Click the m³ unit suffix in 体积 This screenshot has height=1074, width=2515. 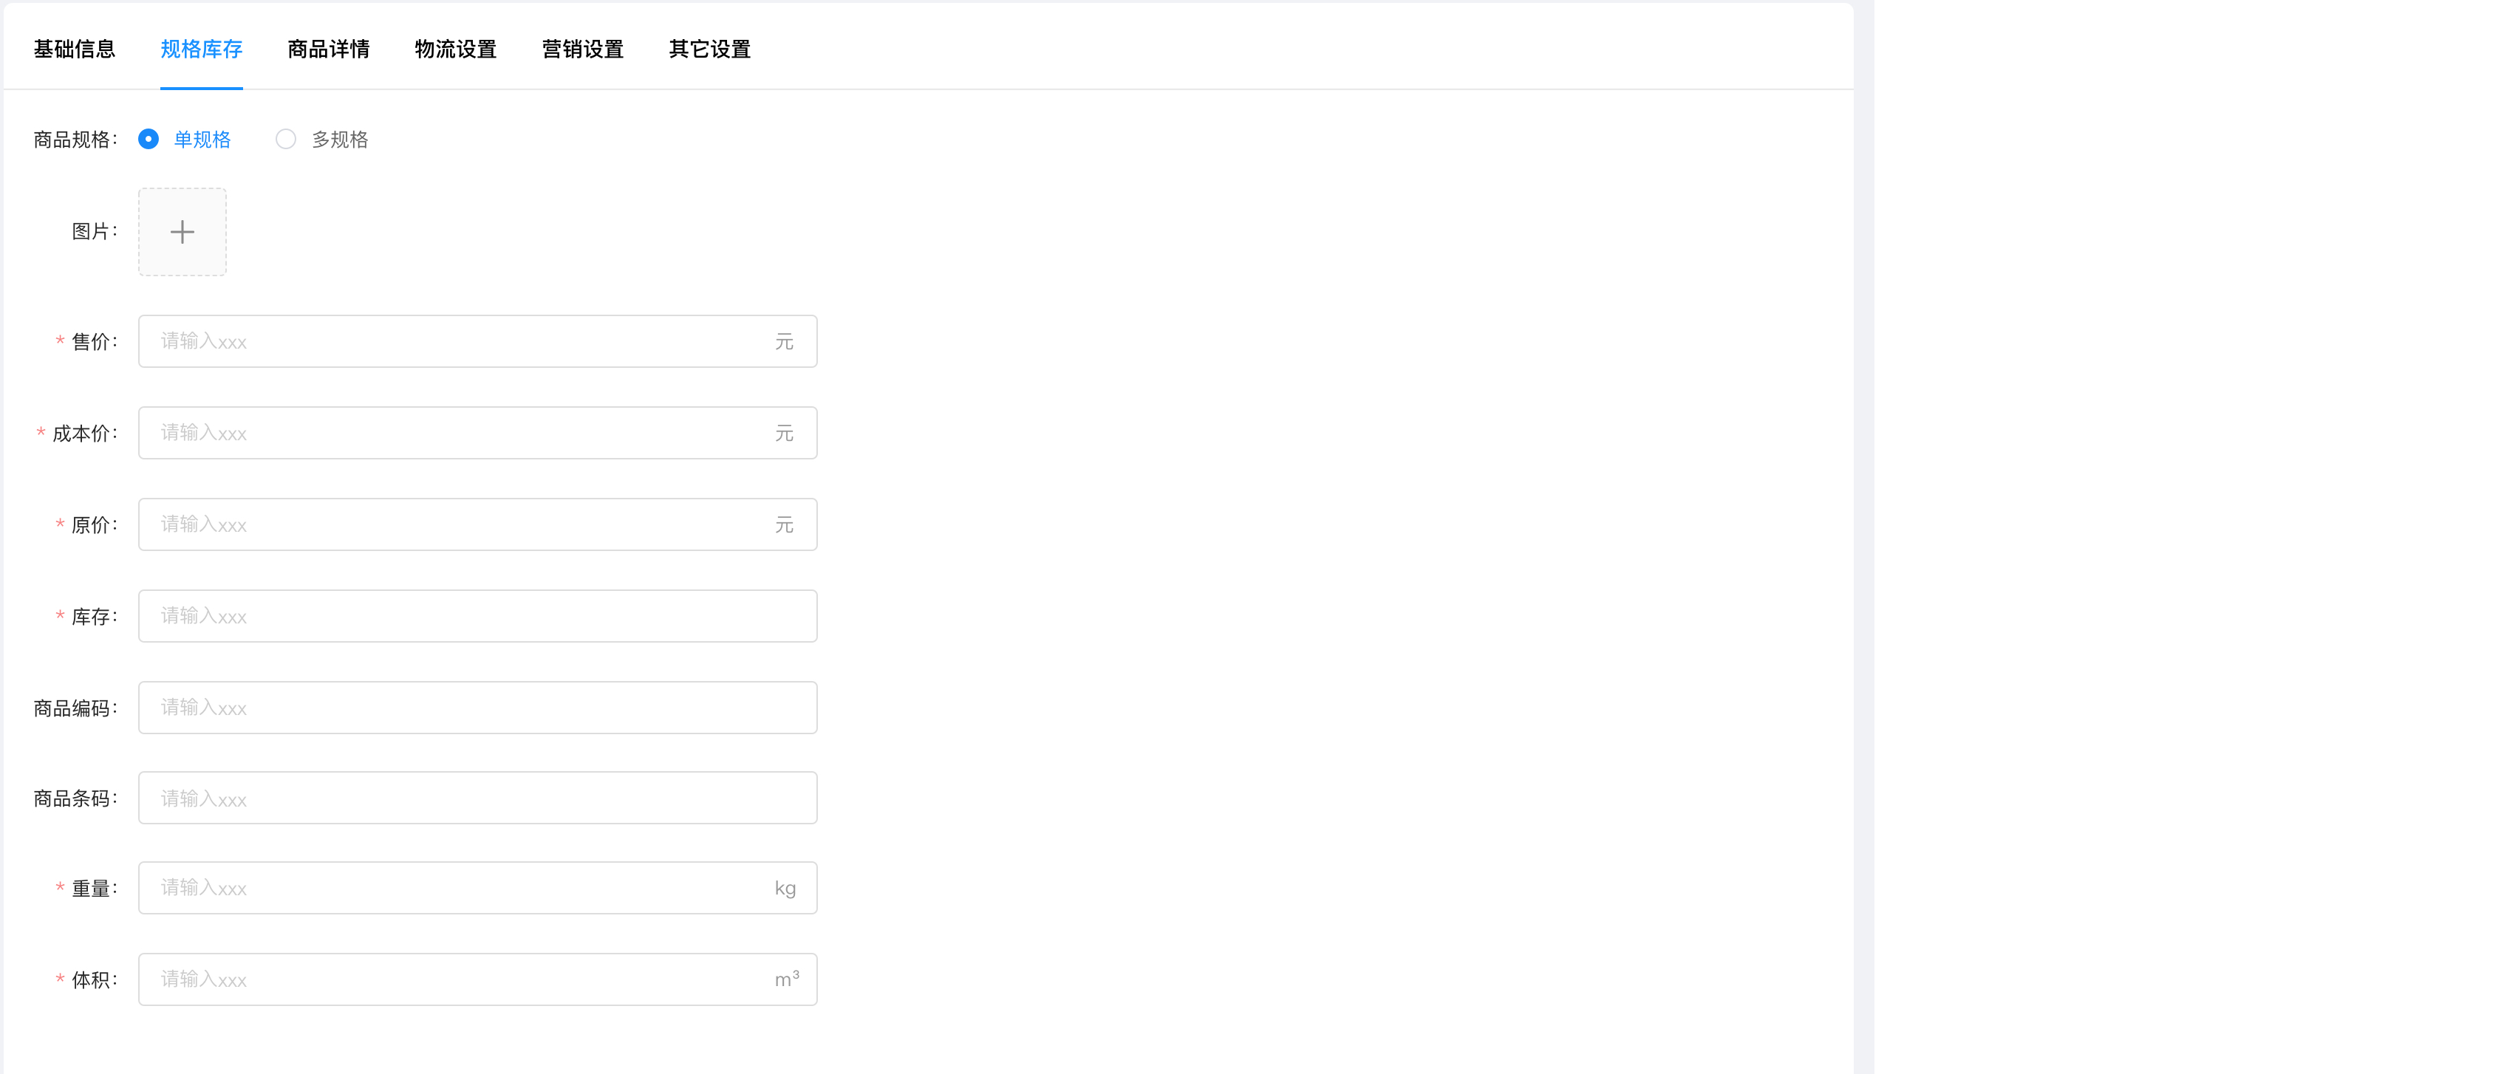point(787,979)
